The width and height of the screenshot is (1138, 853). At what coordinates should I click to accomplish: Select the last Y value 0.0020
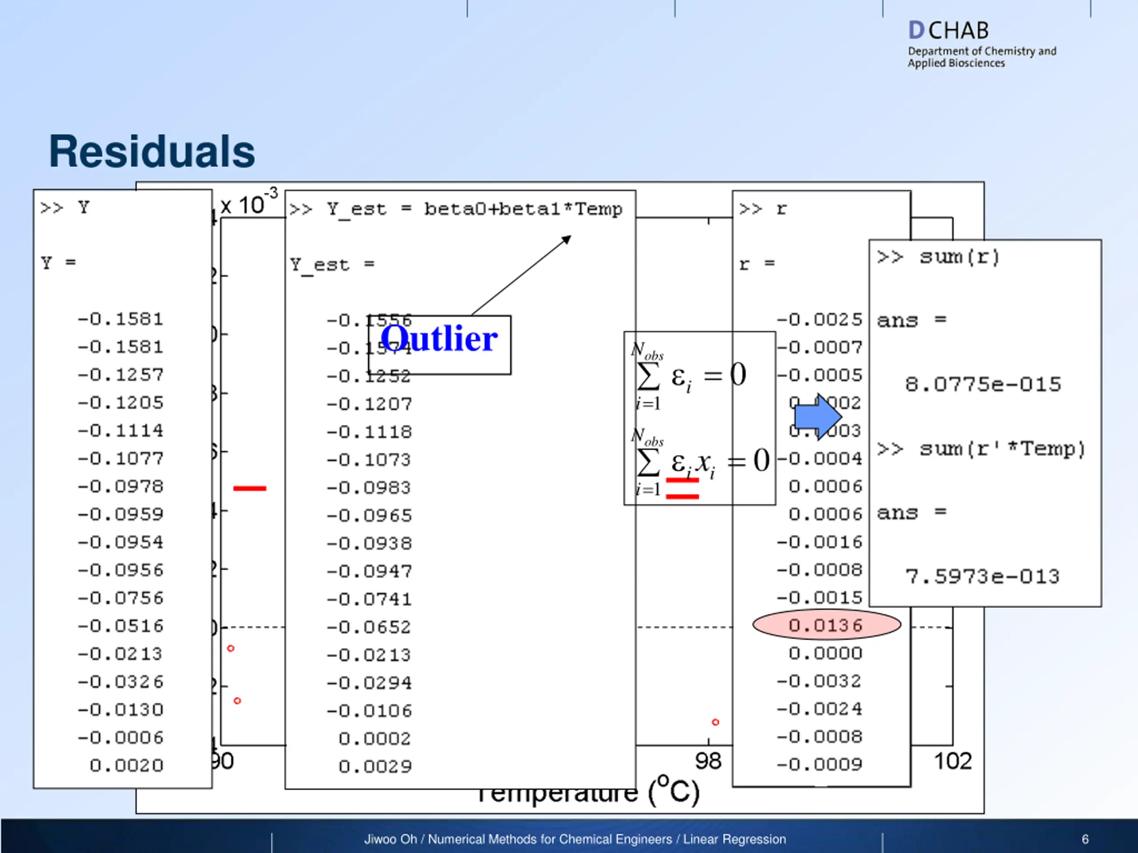pyautogui.click(x=127, y=765)
